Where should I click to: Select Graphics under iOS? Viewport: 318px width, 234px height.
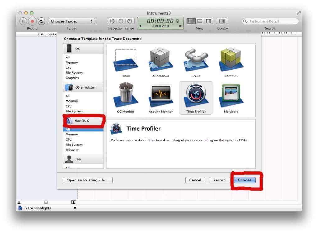pos(72,78)
